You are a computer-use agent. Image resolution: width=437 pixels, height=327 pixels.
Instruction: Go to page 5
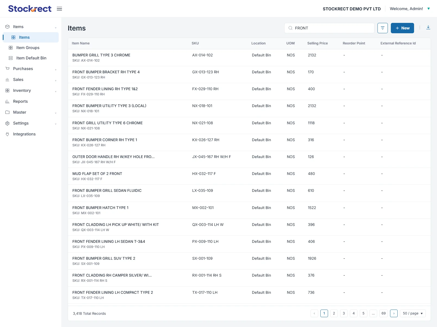[x=364, y=313]
